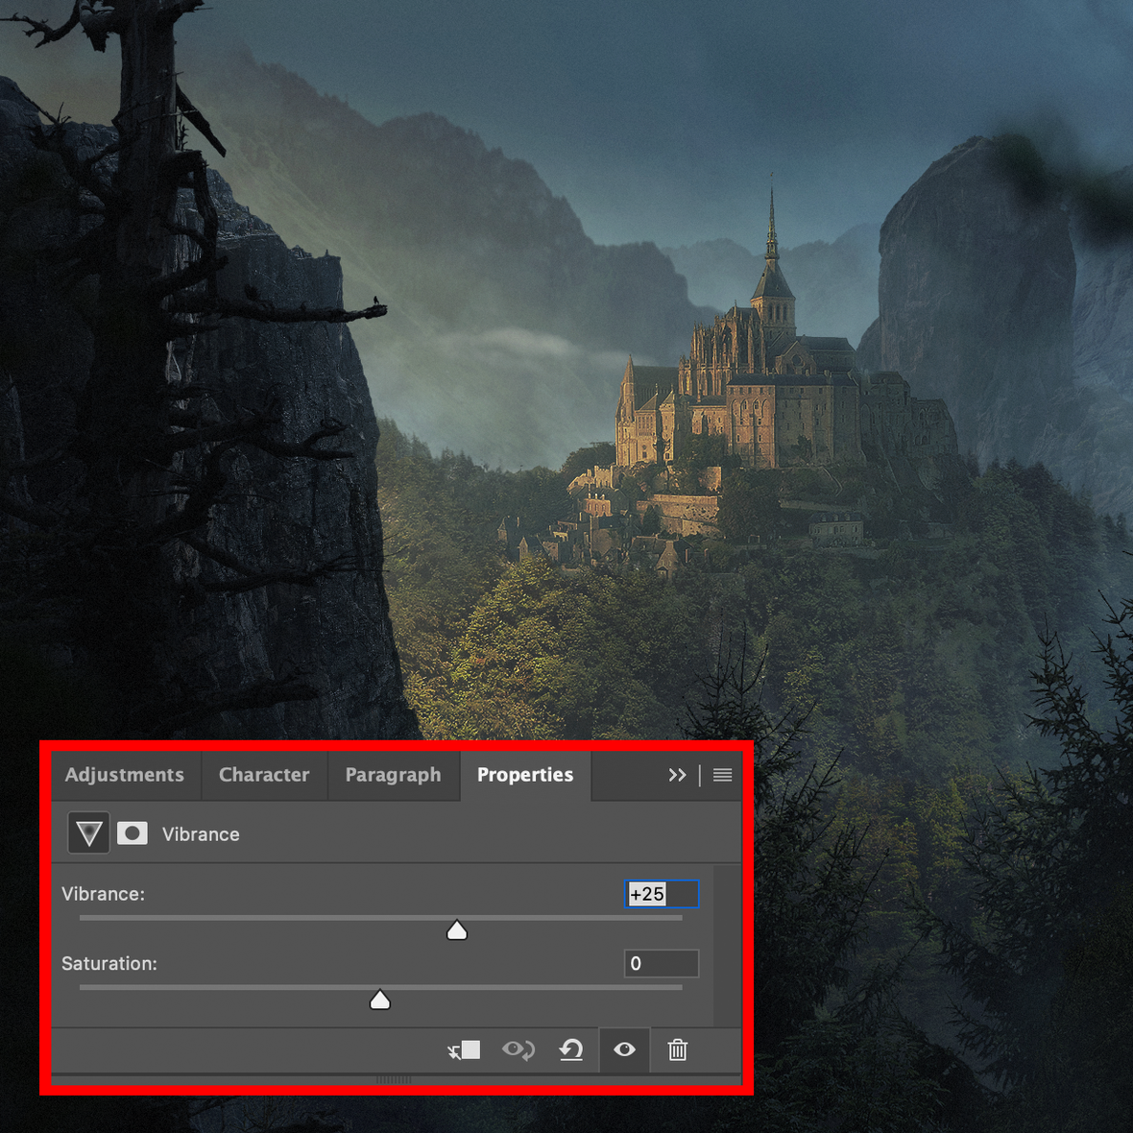Click the Vibrance value field showing +25

coord(662,894)
